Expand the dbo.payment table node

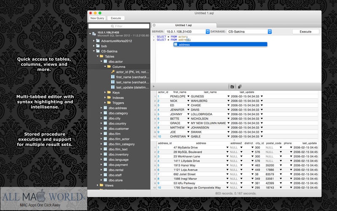coord(102,165)
